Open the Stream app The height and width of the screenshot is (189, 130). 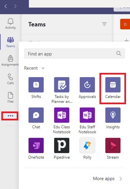pyautogui.click(x=113, y=149)
